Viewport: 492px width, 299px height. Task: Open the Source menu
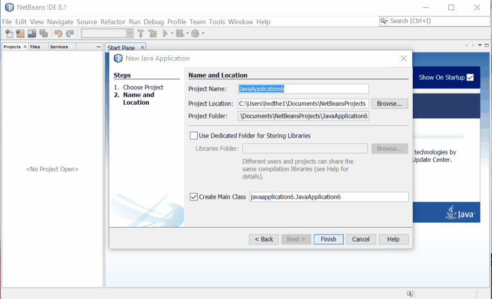pyautogui.click(x=87, y=22)
